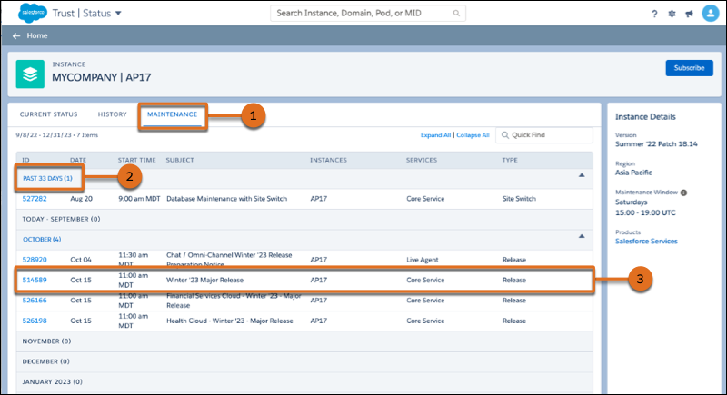This screenshot has height=395, width=727.
Task: Open the user profile avatar
Action: point(711,14)
